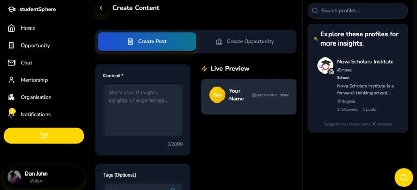Click the magnifier icon in search bar
Image resolution: width=417 pixels, height=190 pixels.
pyautogui.click(x=315, y=11)
